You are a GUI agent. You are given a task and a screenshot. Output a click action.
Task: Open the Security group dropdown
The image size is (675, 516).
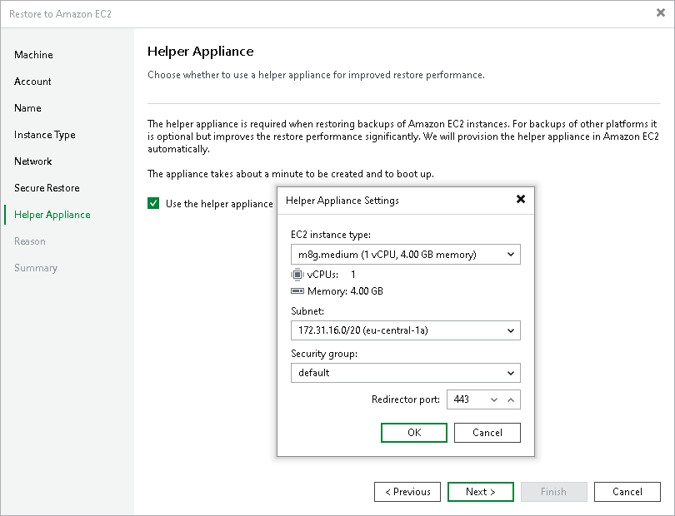(406, 373)
